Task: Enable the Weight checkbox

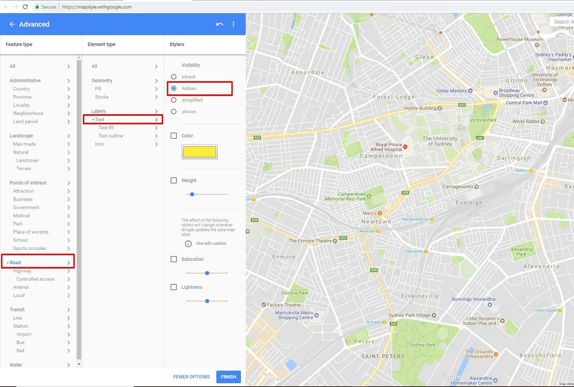Action: (174, 180)
